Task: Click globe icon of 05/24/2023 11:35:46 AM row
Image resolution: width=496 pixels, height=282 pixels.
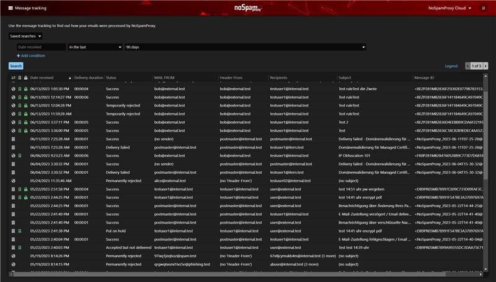Action: click(x=13, y=181)
